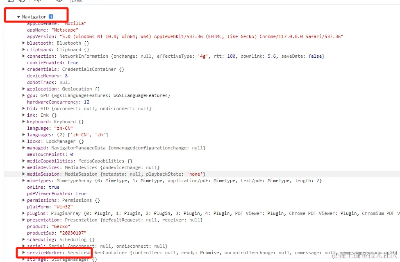The width and height of the screenshot is (400, 262).
Task: Expand the geolocation property
Action: pos(23,89)
